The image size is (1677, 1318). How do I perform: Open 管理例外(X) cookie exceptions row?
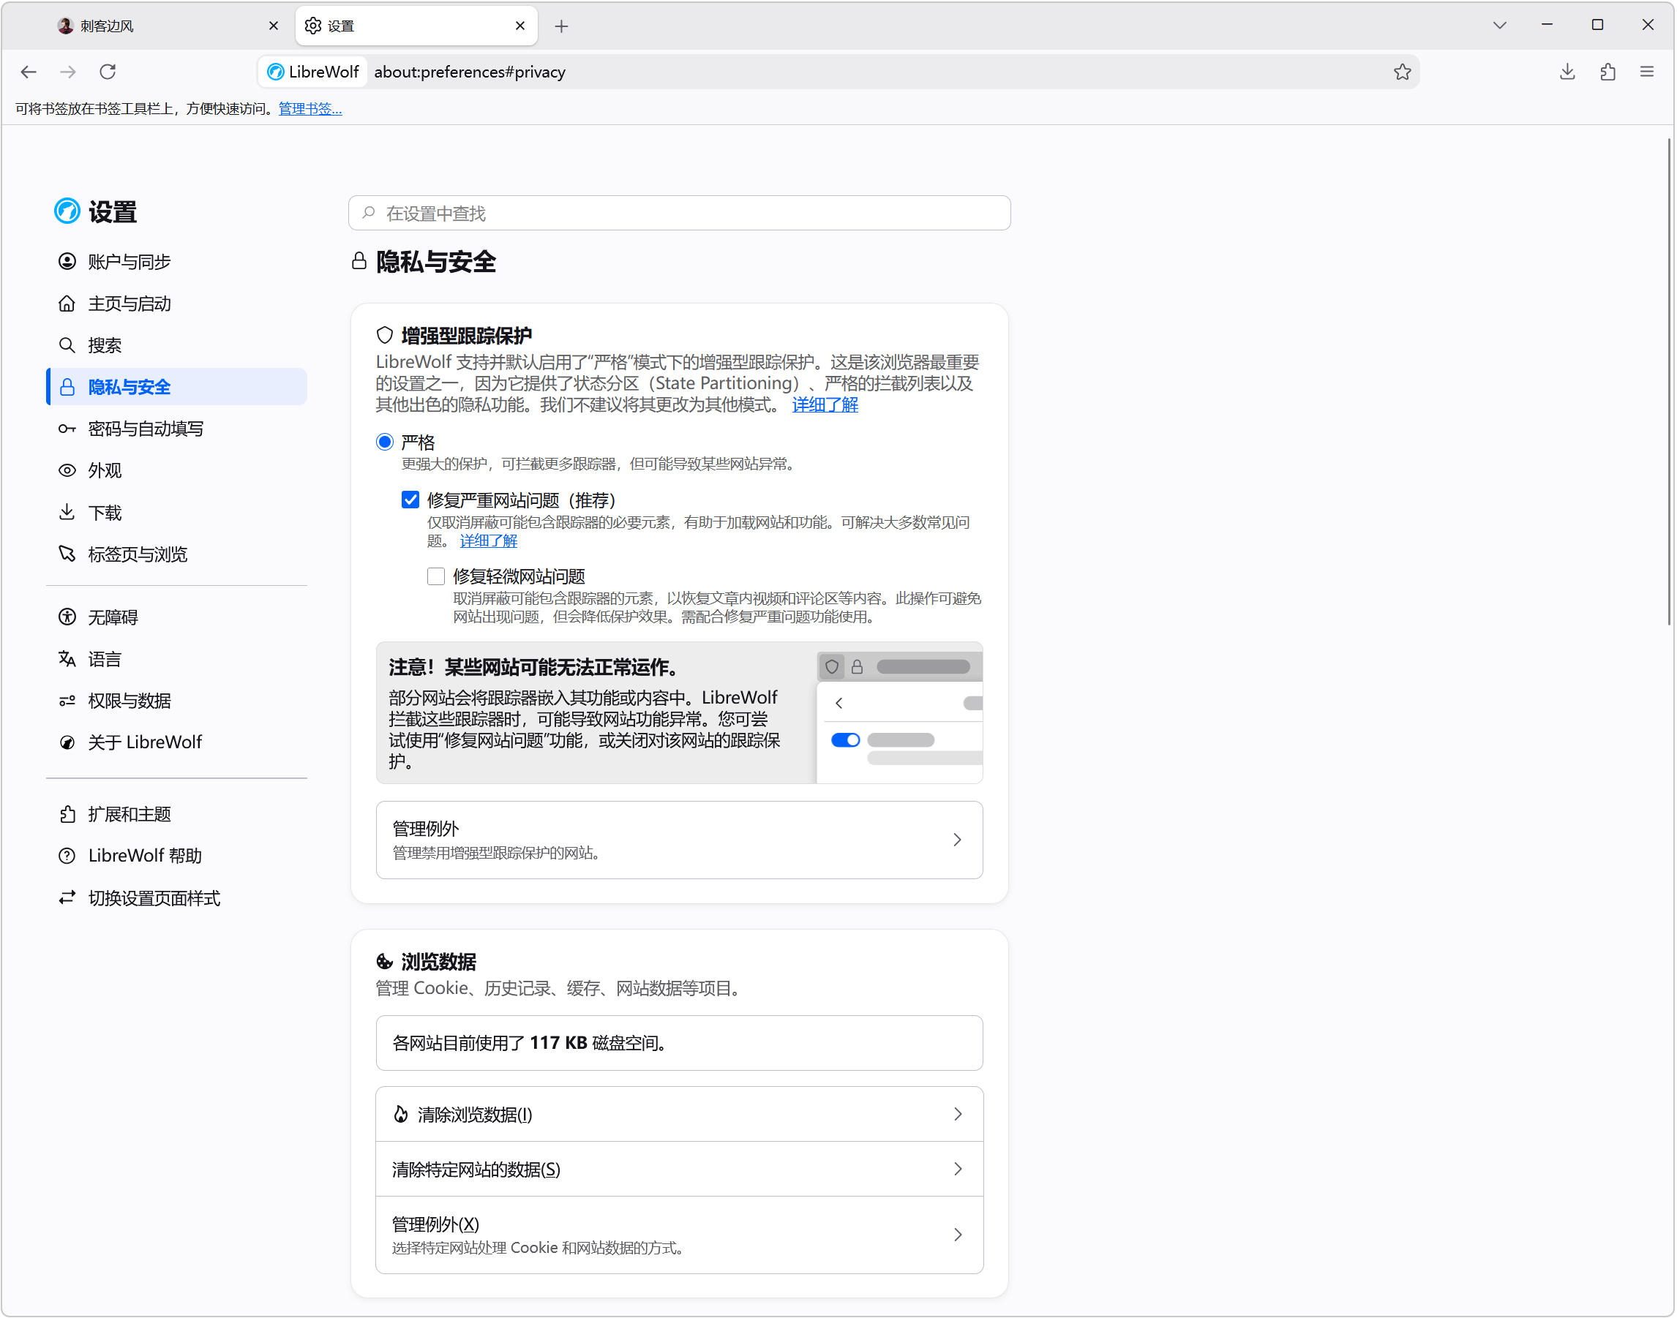click(x=679, y=1235)
